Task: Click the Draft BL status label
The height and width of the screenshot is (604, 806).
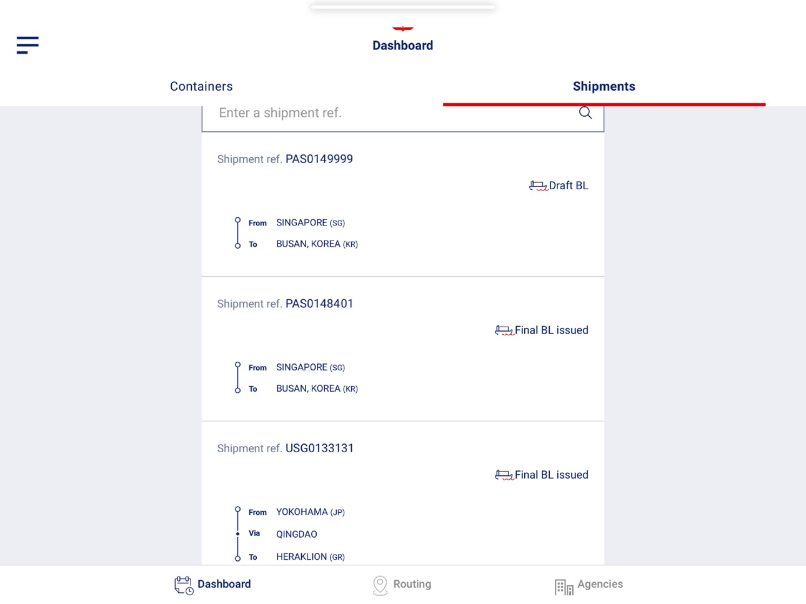Action: point(569,186)
